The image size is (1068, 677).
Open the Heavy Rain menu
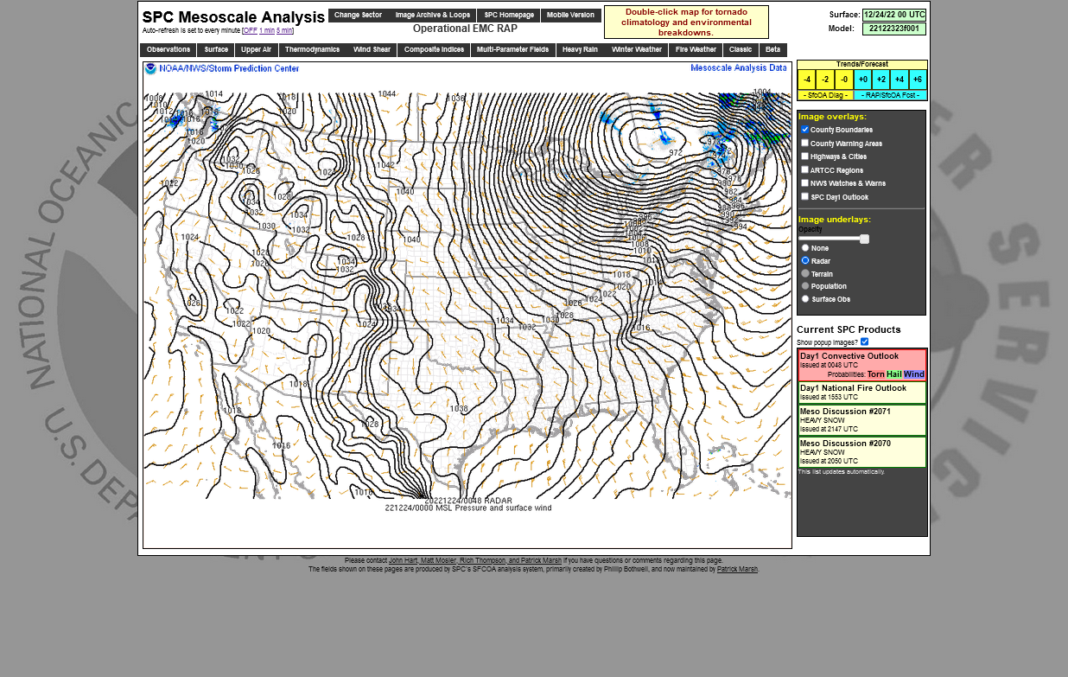click(580, 50)
